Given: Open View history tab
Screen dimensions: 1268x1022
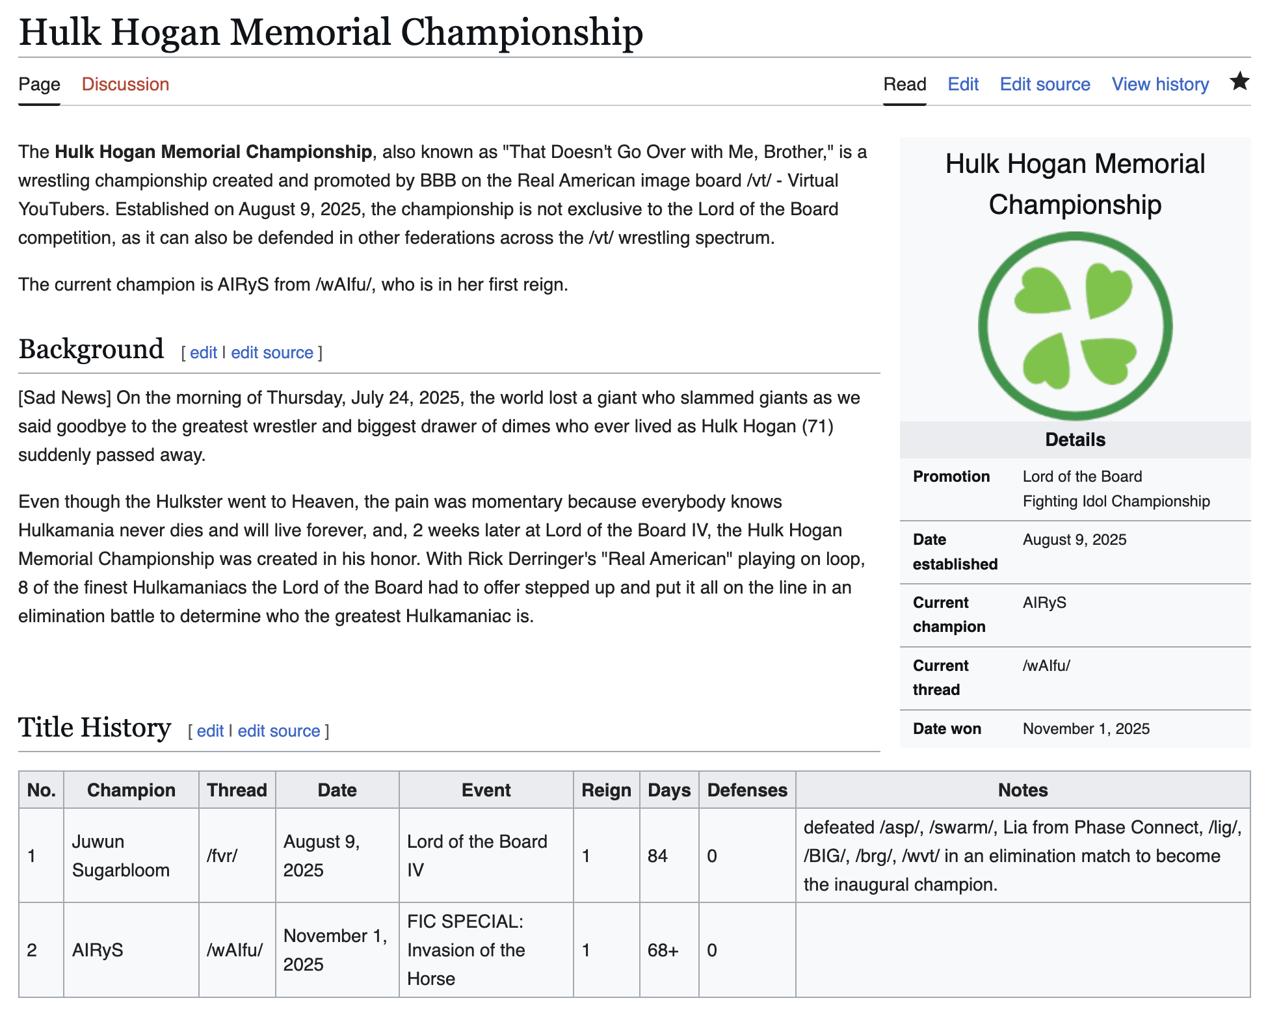Looking at the screenshot, I should 1160,85.
